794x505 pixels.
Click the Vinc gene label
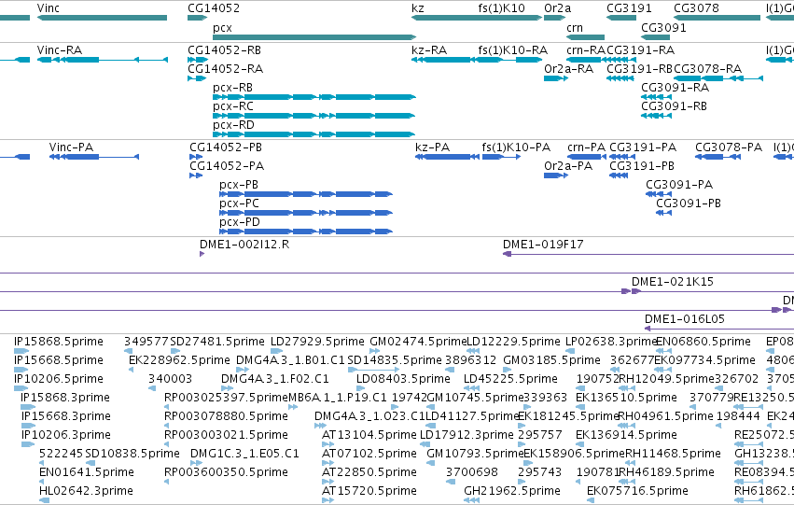[x=49, y=8]
